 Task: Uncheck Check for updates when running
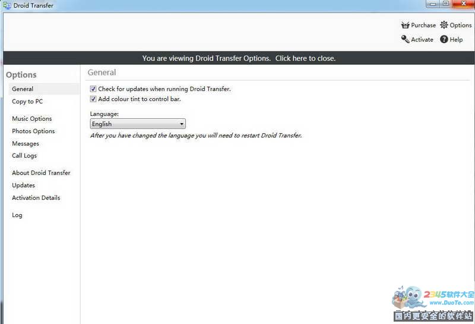93,89
